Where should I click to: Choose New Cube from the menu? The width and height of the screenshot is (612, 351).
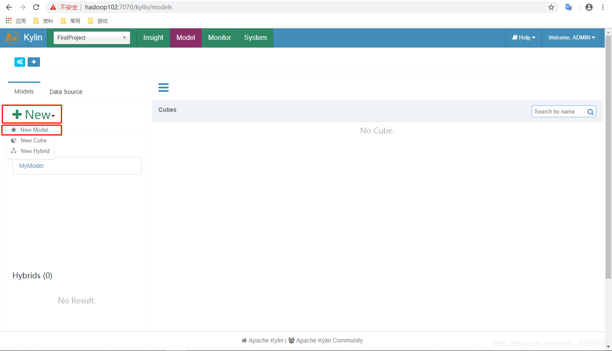point(30,140)
